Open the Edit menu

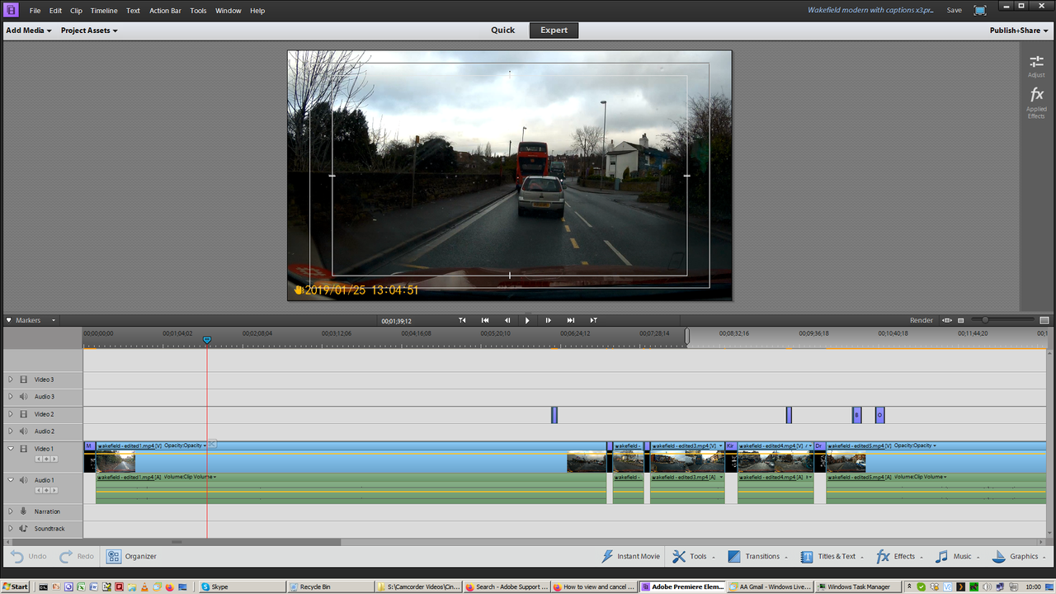(x=55, y=11)
